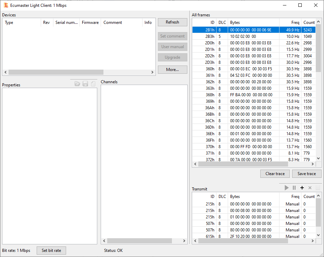Click the Serial num... column header
This screenshot has width=324, height=257.
pos(66,23)
